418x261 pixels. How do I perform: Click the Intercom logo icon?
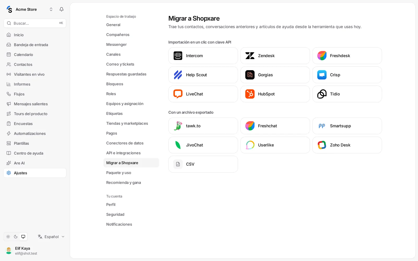[178, 56]
